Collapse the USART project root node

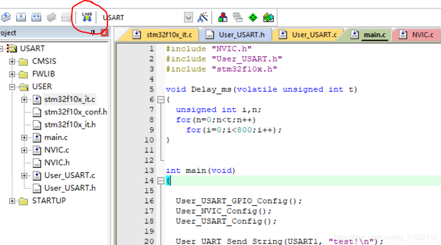1,49
